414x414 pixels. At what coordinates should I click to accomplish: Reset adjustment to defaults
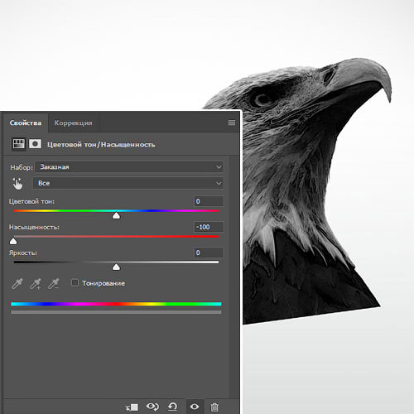point(172,407)
